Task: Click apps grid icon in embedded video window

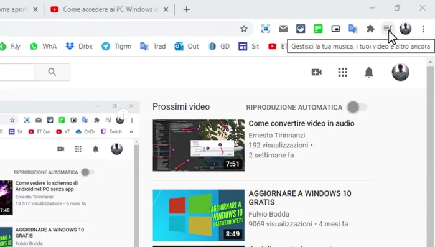Action: 78,149
